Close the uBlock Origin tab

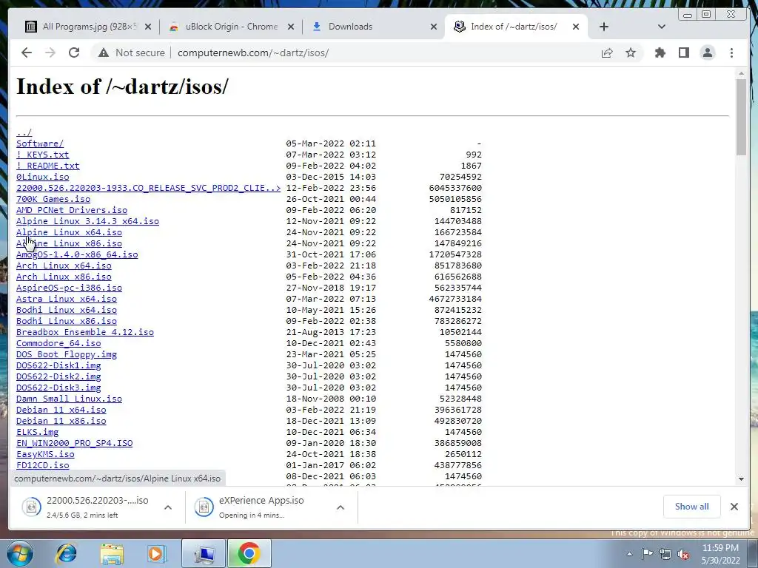[290, 27]
